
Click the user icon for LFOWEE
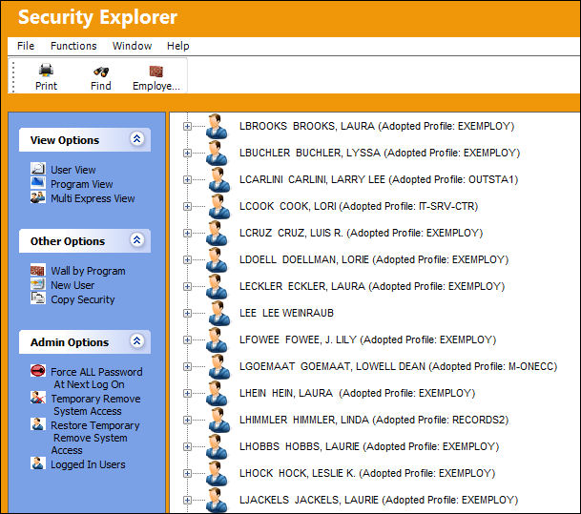(x=218, y=339)
